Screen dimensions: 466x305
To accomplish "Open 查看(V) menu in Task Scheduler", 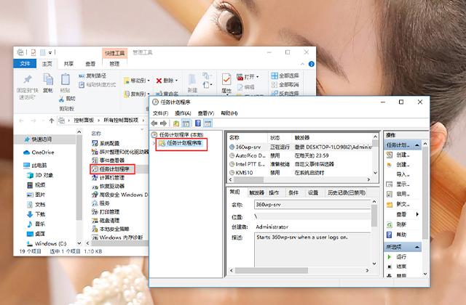I will (205, 113).
